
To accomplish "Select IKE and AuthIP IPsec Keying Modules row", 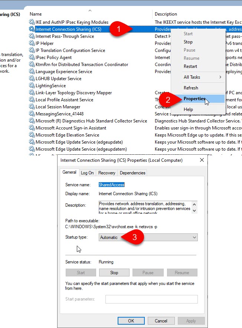I will [x=72, y=22].
